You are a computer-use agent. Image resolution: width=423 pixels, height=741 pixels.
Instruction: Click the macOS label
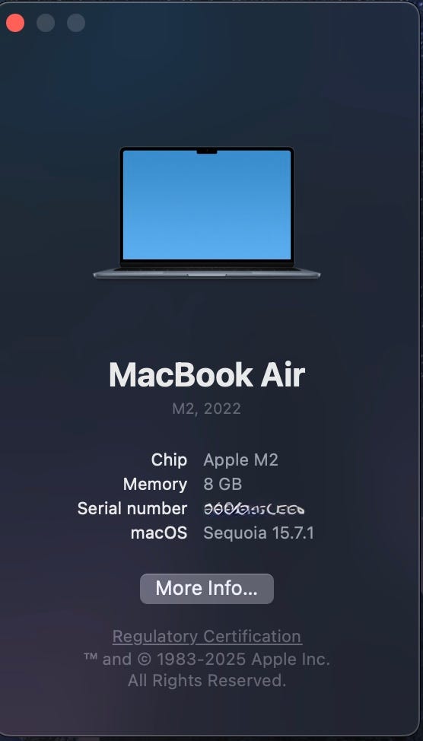[x=159, y=533]
